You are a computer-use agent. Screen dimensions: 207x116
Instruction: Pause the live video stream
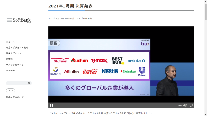(x=51, y=105)
